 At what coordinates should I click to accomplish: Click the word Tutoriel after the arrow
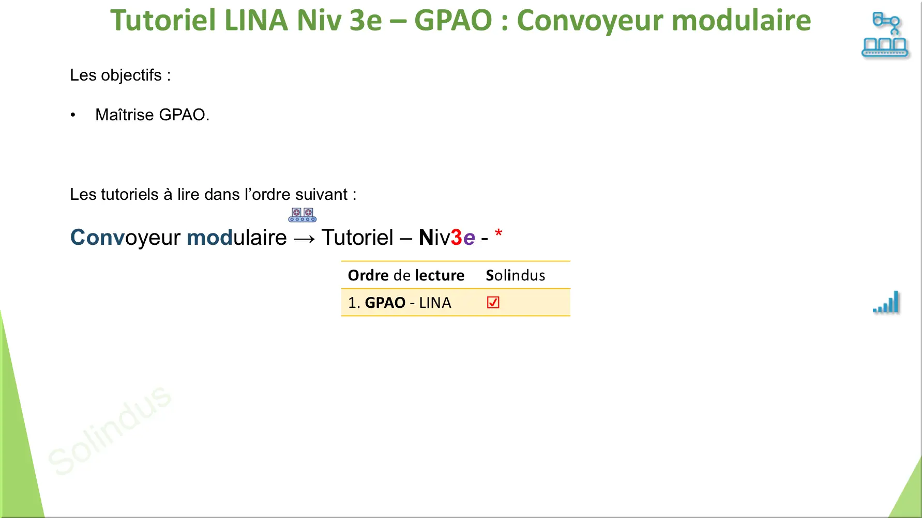click(357, 238)
